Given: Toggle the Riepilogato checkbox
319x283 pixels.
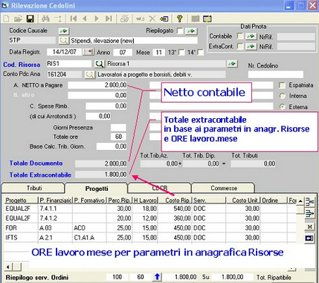Looking at the screenshot, I should tap(180, 31).
